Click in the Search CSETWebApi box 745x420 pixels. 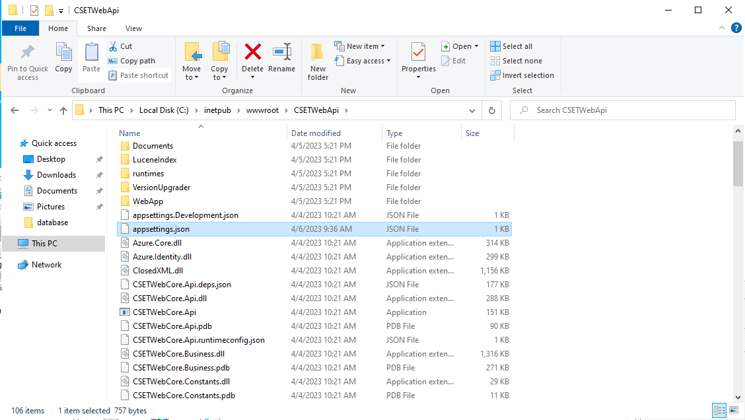622,110
